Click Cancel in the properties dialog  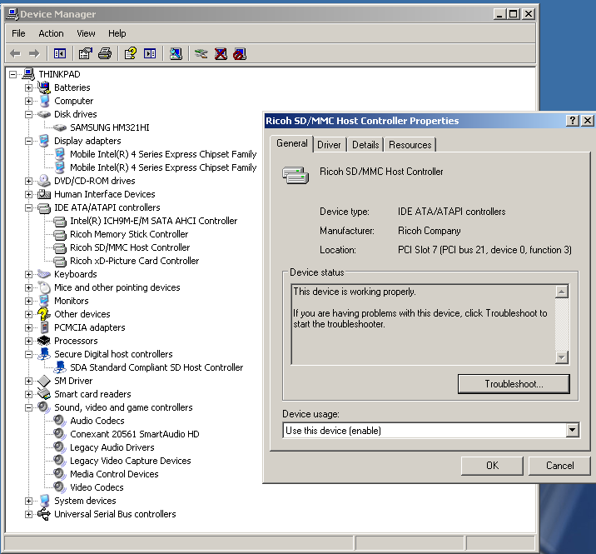click(559, 466)
